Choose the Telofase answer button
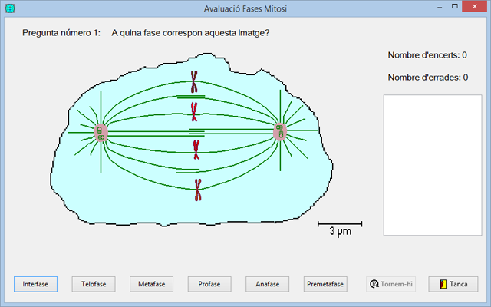 tap(94, 284)
